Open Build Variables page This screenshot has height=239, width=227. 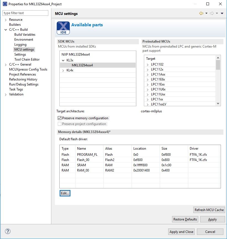point(25,35)
